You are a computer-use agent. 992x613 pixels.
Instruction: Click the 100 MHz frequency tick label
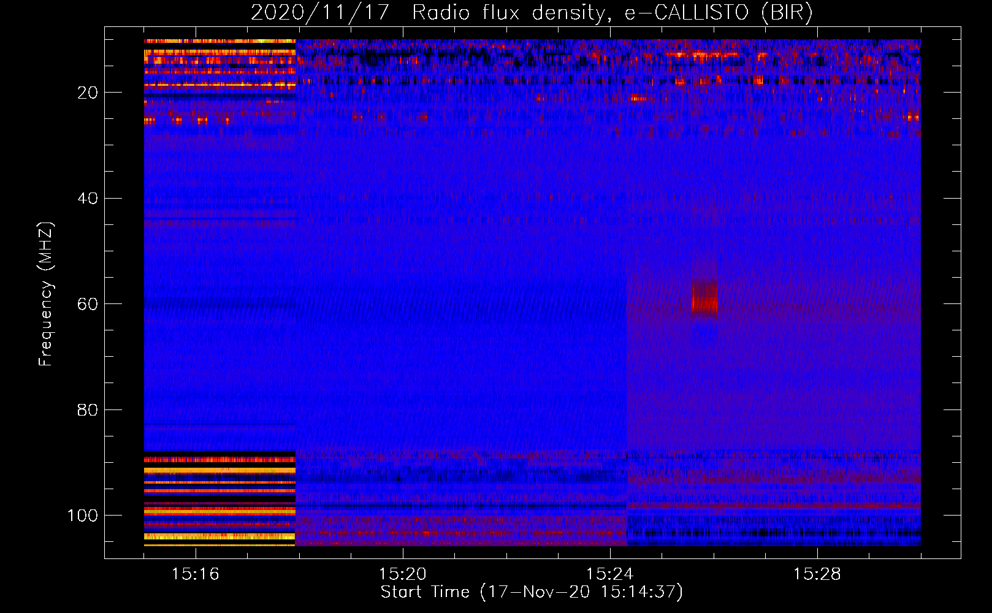pyautogui.click(x=83, y=516)
